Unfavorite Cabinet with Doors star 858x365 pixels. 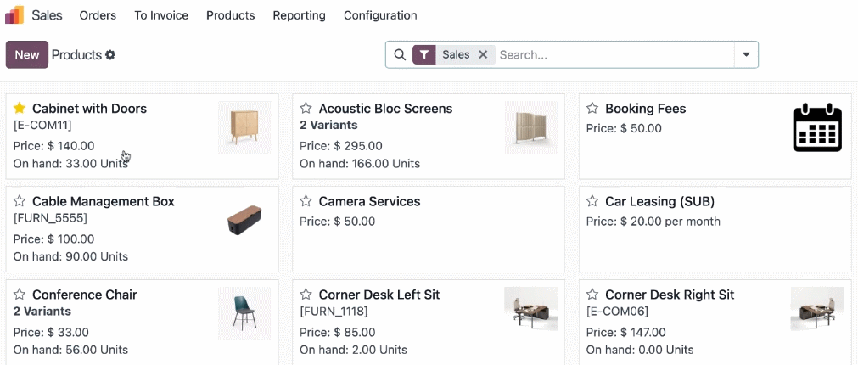pyautogui.click(x=20, y=109)
